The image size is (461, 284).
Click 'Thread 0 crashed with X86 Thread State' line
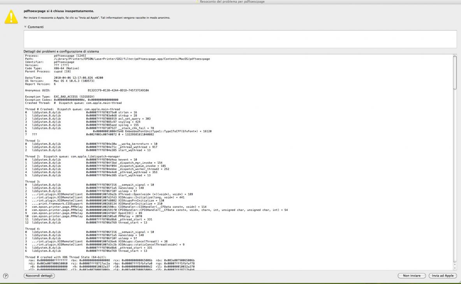pos(65,257)
